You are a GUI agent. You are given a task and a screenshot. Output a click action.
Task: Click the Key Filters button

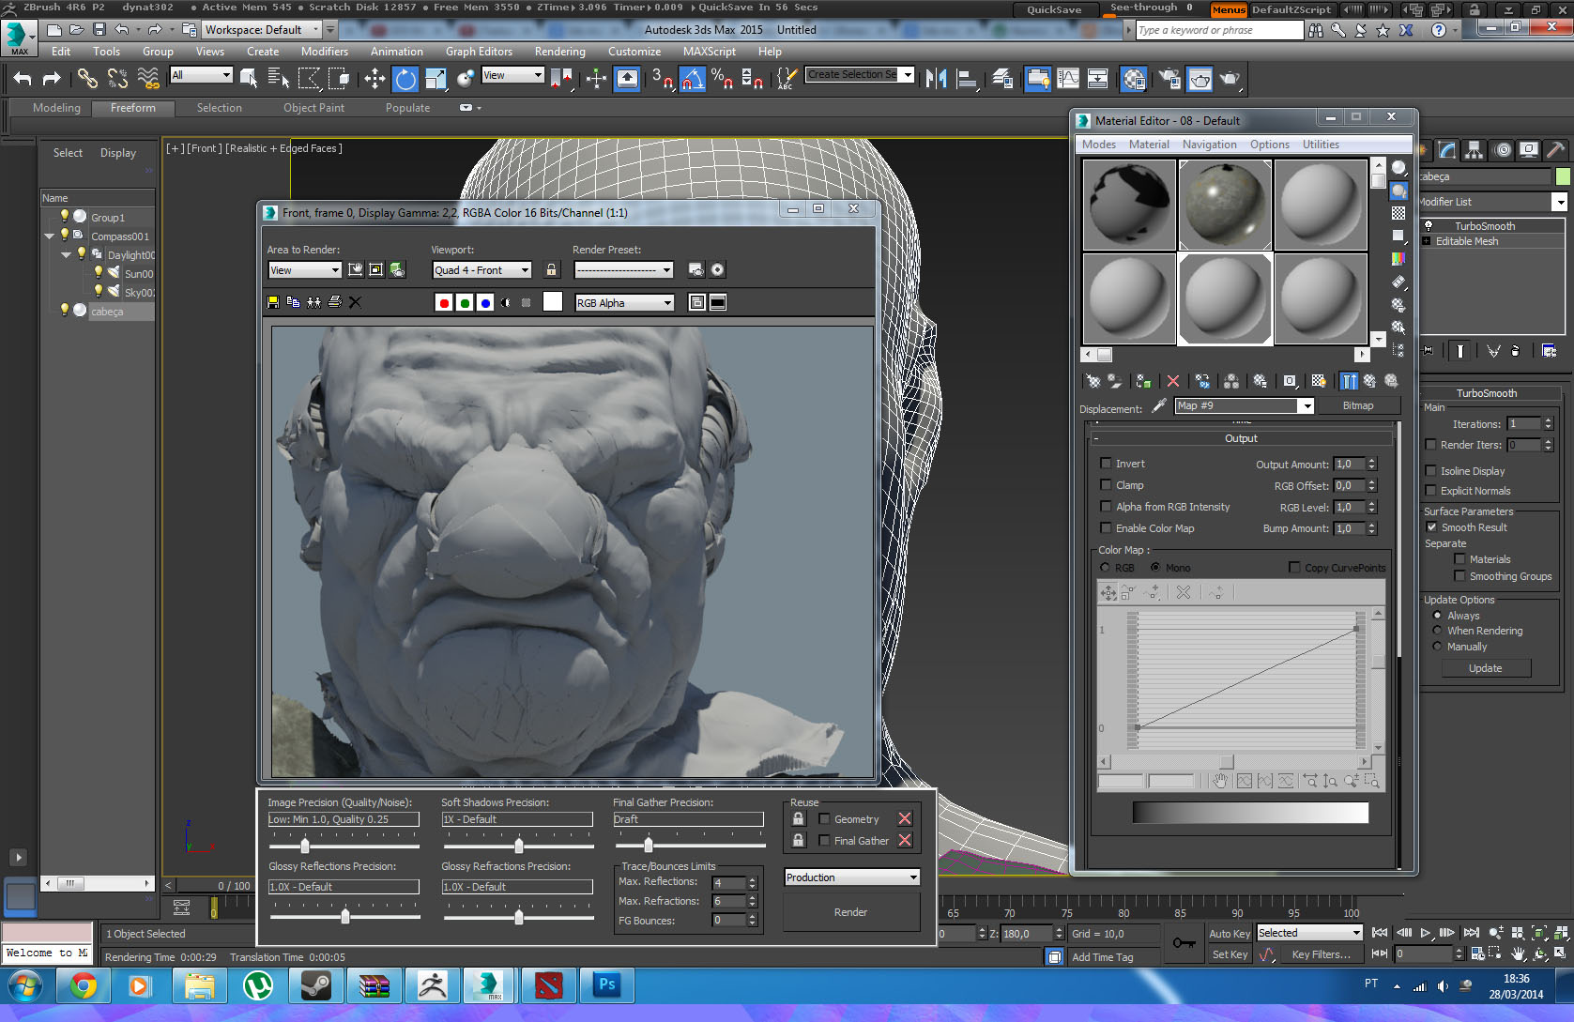(1321, 954)
